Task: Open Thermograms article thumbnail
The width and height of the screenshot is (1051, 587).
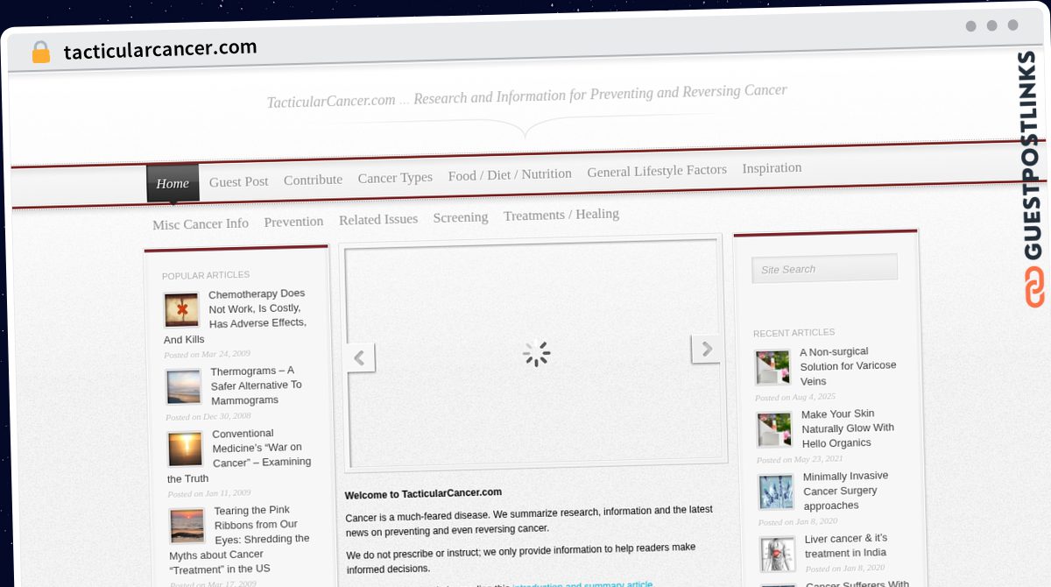Action: click(183, 386)
